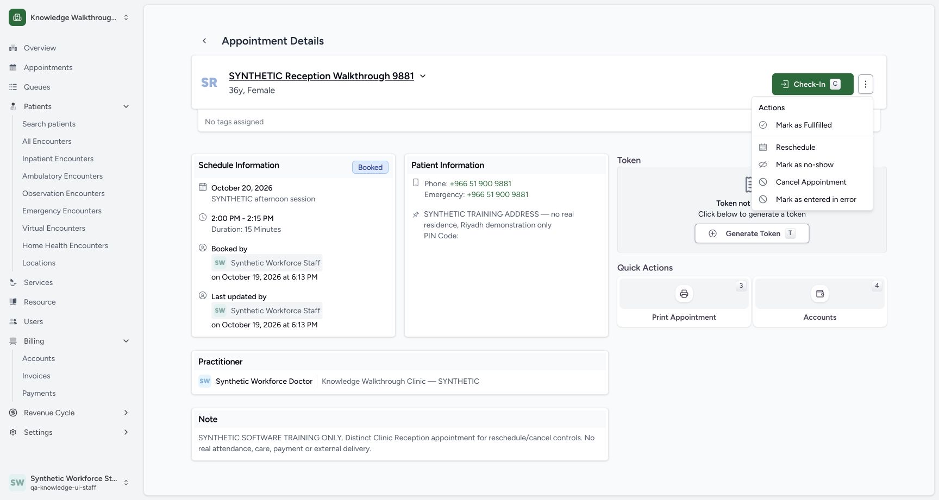Click the green organization logo icon
This screenshot has width=939, height=500.
tap(17, 17)
